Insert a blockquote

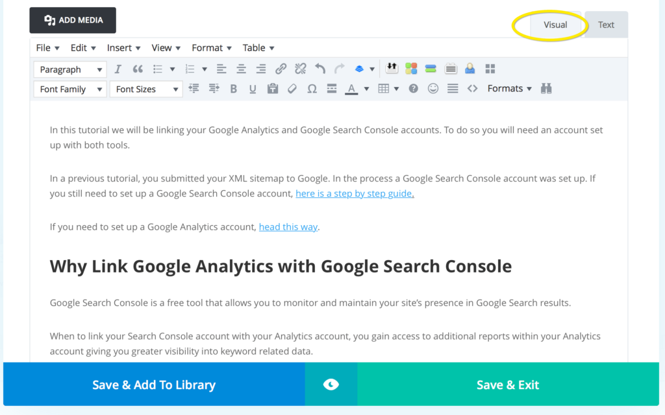[138, 69]
